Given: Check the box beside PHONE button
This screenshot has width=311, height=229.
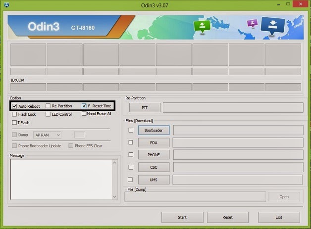Looking at the screenshot, I should click(x=131, y=155).
